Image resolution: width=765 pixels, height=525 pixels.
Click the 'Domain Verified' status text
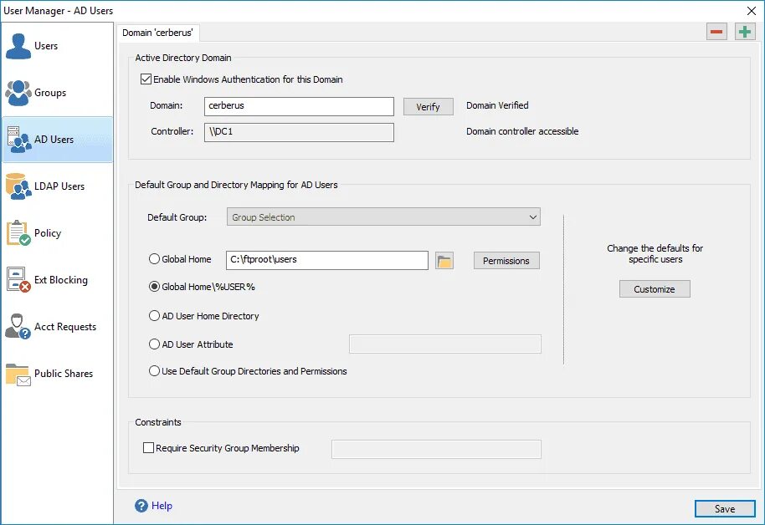(497, 105)
